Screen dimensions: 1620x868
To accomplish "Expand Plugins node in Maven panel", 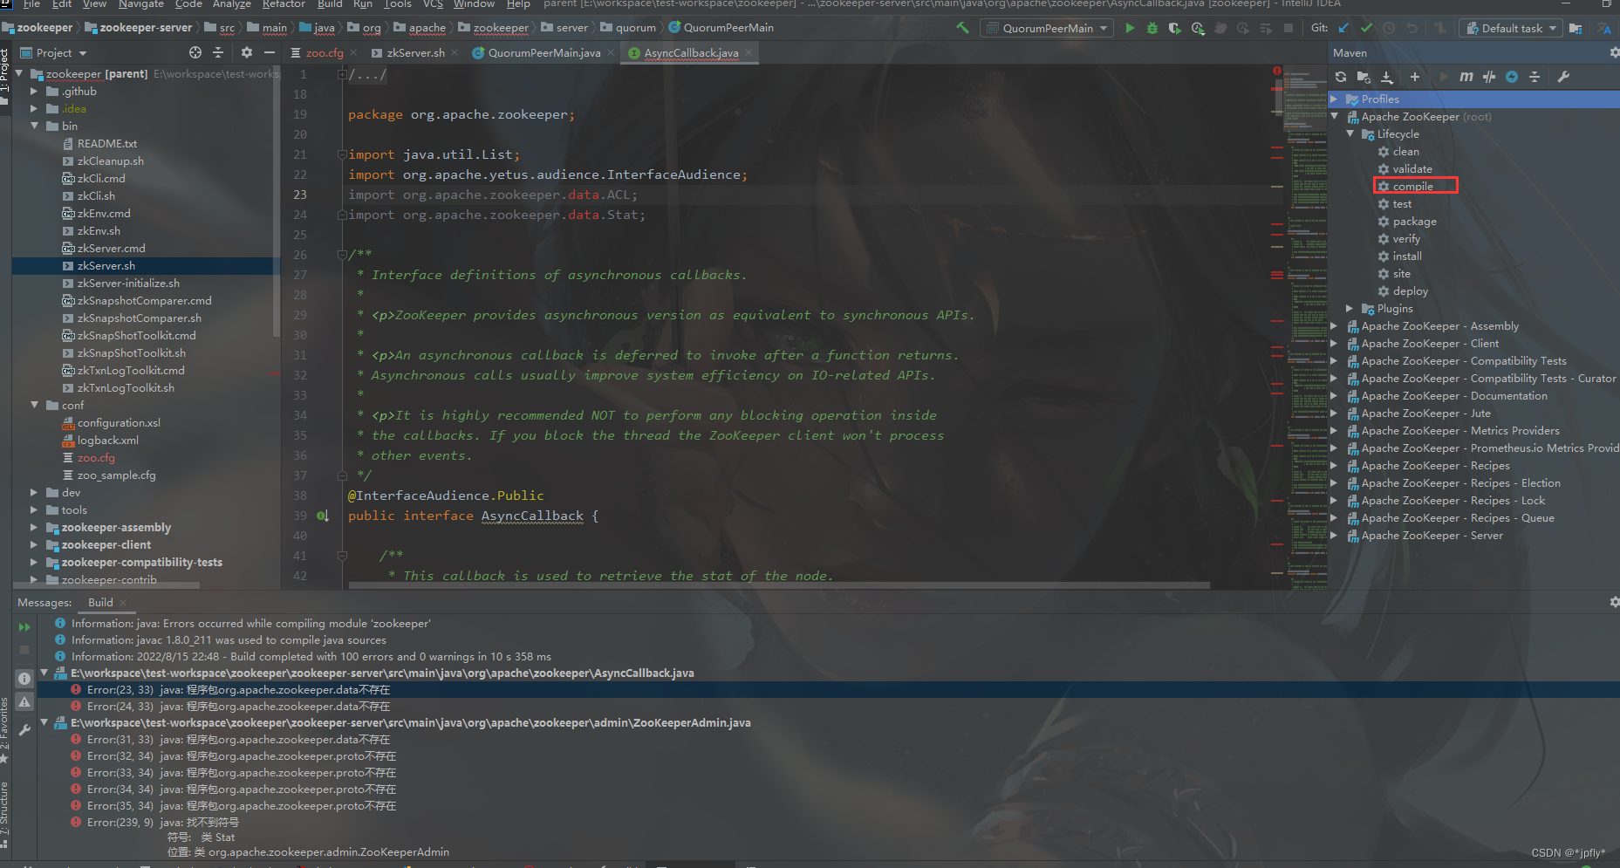I will point(1350,309).
